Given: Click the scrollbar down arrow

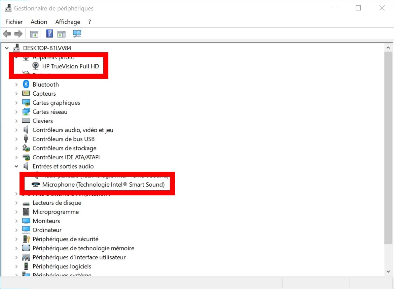Looking at the screenshot, I should click(388, 271).
